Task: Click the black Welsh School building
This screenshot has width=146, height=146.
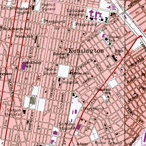Action: tap(36, 40)
